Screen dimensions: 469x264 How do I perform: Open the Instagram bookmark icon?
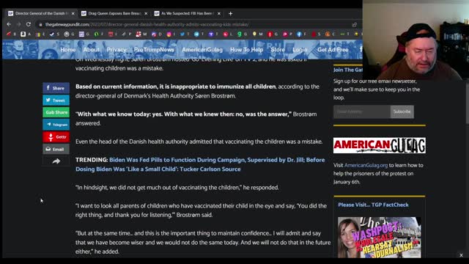pos(169,34)
